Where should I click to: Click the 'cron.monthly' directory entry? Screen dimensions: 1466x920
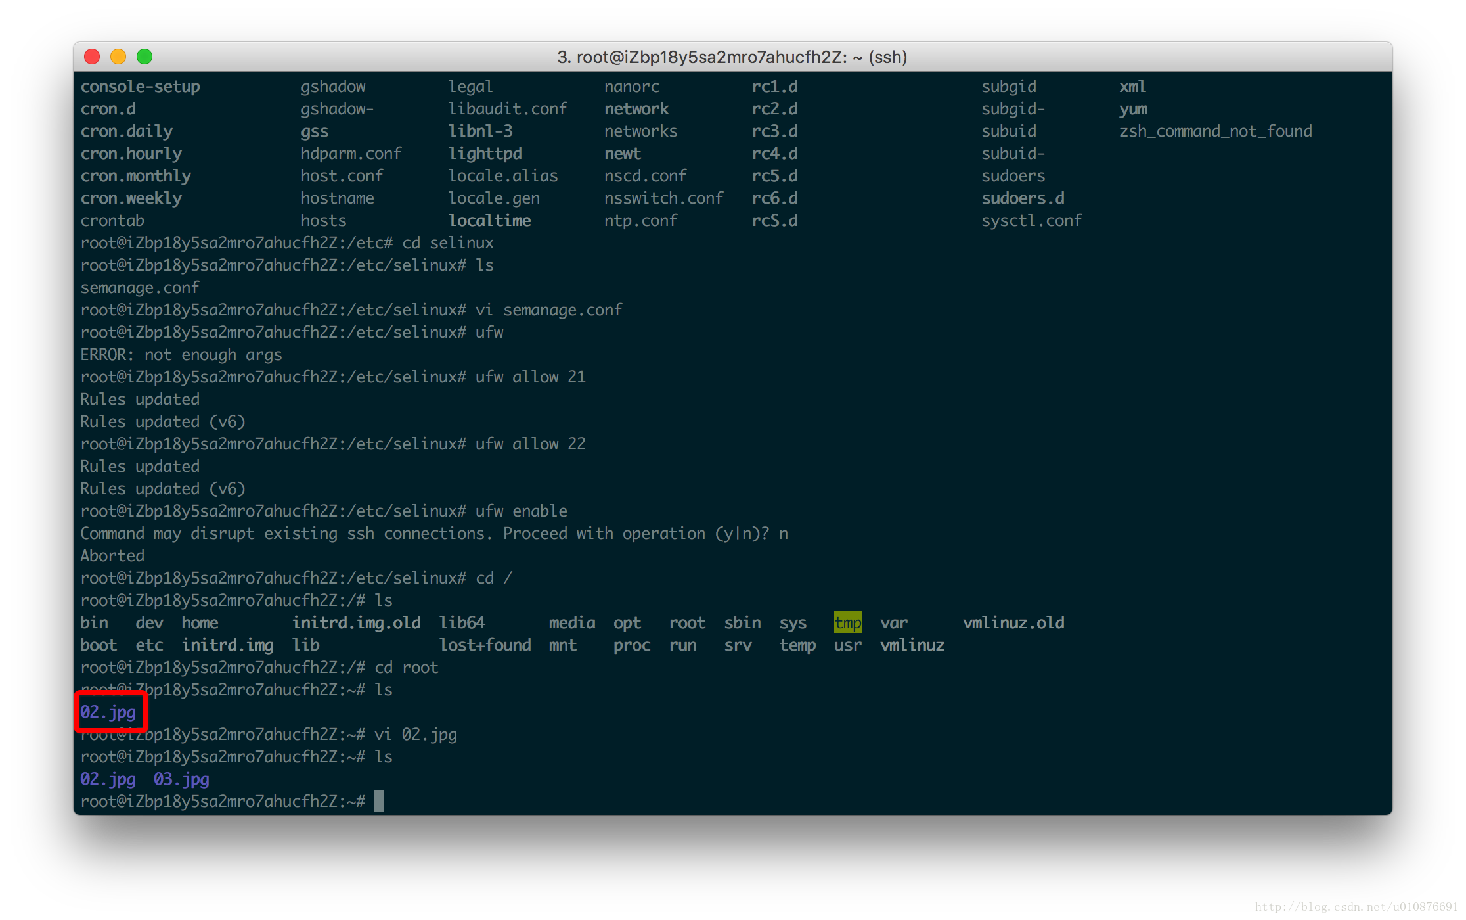[x=136, y=176]
